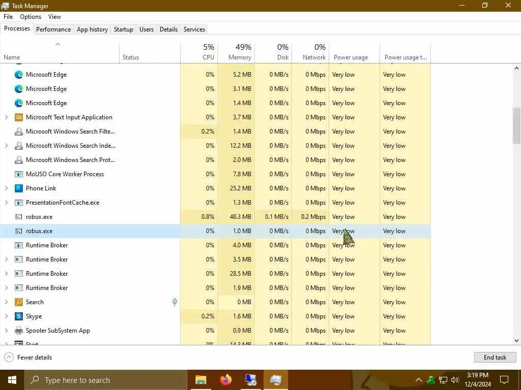Viewport: 521px width, 390px height.
Task: Click the Microsoft Windows Search Protocol Host icon
Action: click(x=19, y=160)
